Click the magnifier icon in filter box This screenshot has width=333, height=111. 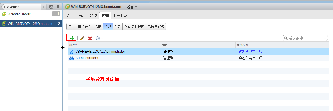point(286,38)
